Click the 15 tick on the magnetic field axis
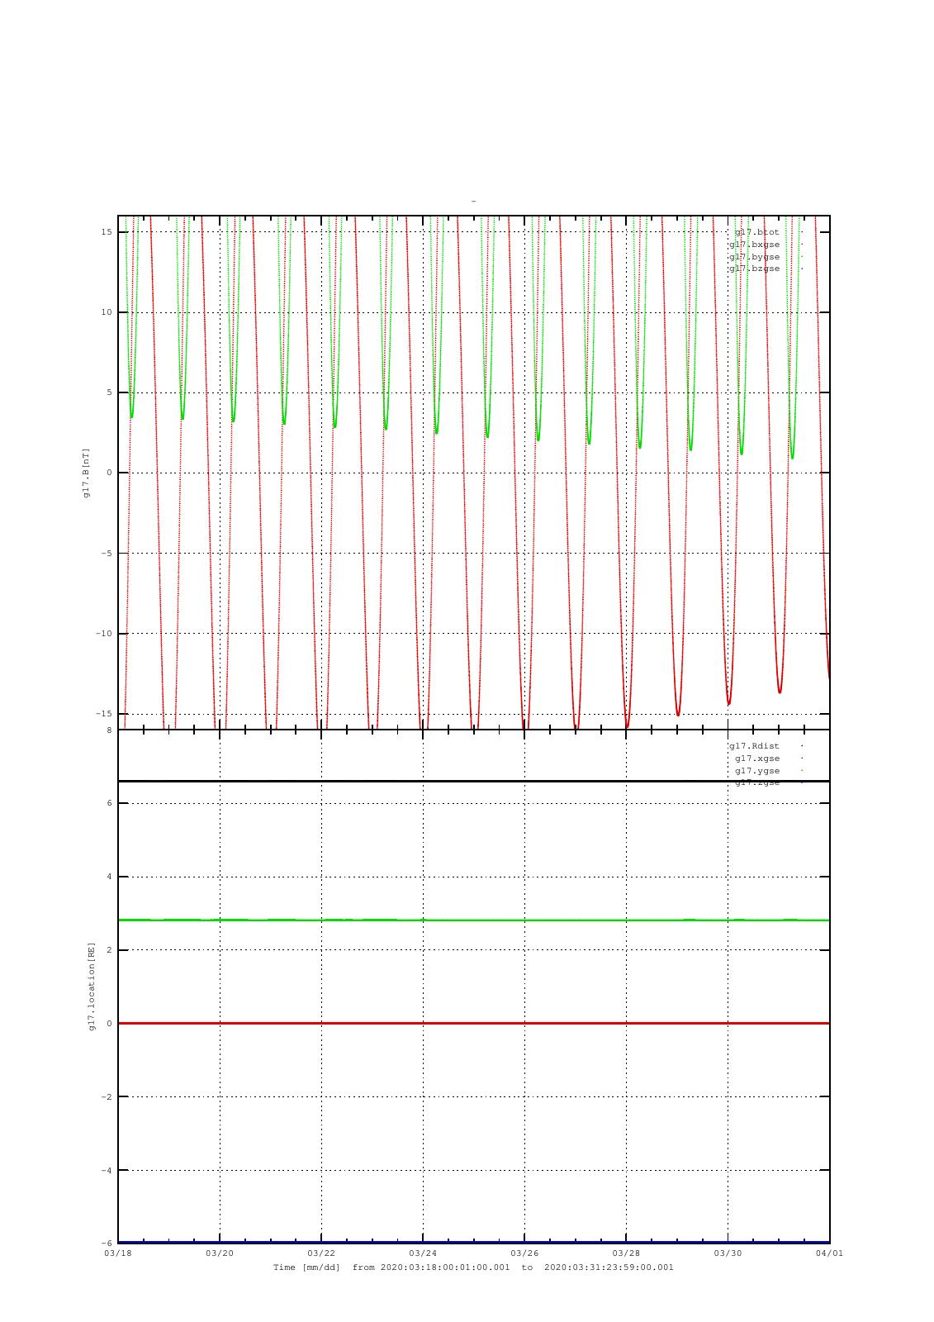This screenshot has width=934, height=1322. point(107,232)
